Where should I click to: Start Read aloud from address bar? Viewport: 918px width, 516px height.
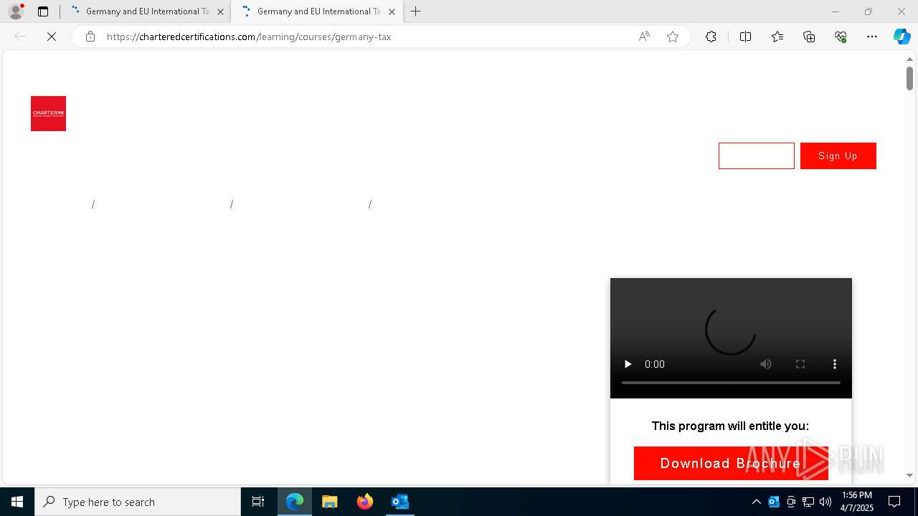tap(644, 37)
